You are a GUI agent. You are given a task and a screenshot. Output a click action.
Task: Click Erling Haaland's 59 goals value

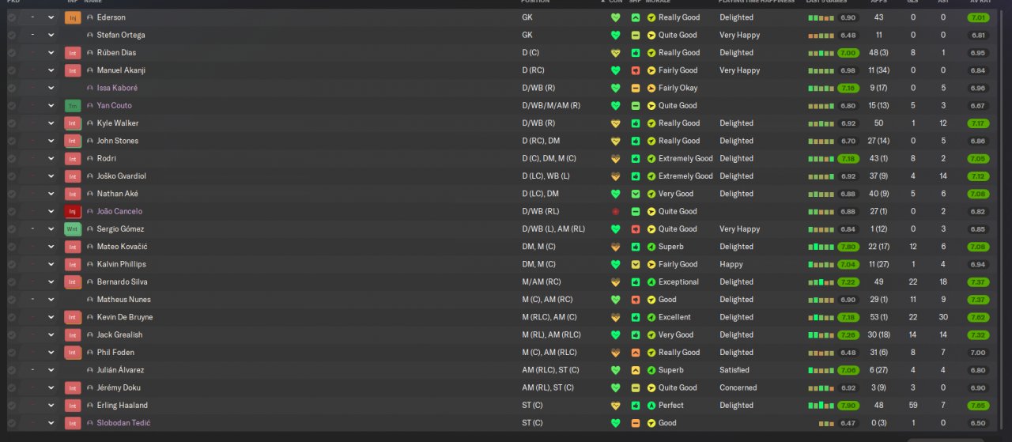(x=913, y=406)
